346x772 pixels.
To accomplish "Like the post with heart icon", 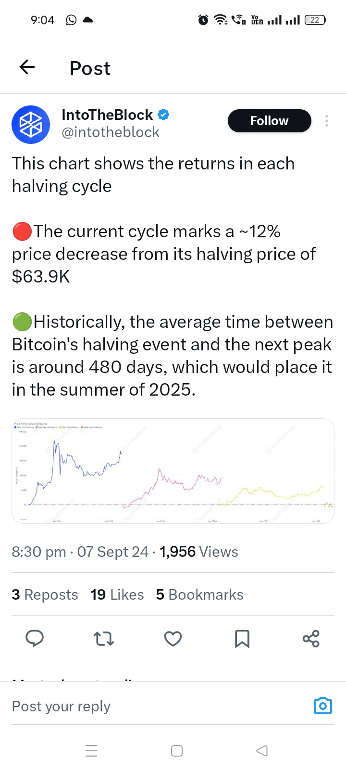I will (x=173, y=638).
